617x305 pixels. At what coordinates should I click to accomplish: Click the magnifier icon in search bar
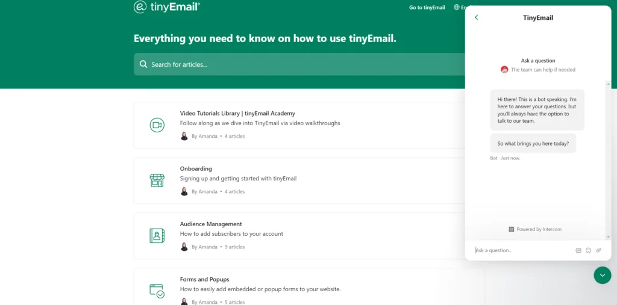pos(143,64)
